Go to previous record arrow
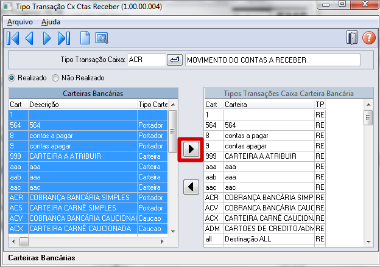The width and height of the screenshot is (380, 267). point(29,38)
